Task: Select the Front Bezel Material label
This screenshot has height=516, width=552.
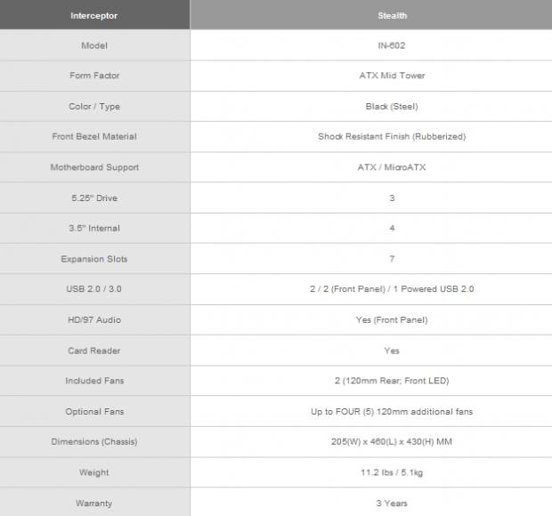Action: coord(94,136)
